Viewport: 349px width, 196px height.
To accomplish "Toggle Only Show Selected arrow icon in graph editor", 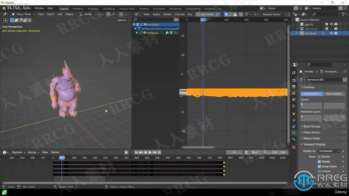I will point(226,14).
